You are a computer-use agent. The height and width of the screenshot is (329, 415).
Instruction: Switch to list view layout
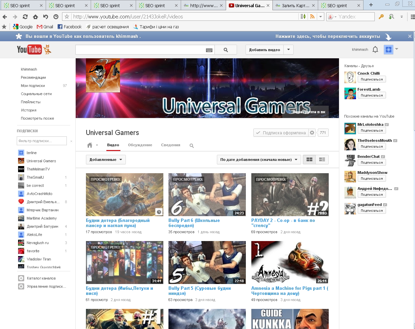(x=322, y=160)
